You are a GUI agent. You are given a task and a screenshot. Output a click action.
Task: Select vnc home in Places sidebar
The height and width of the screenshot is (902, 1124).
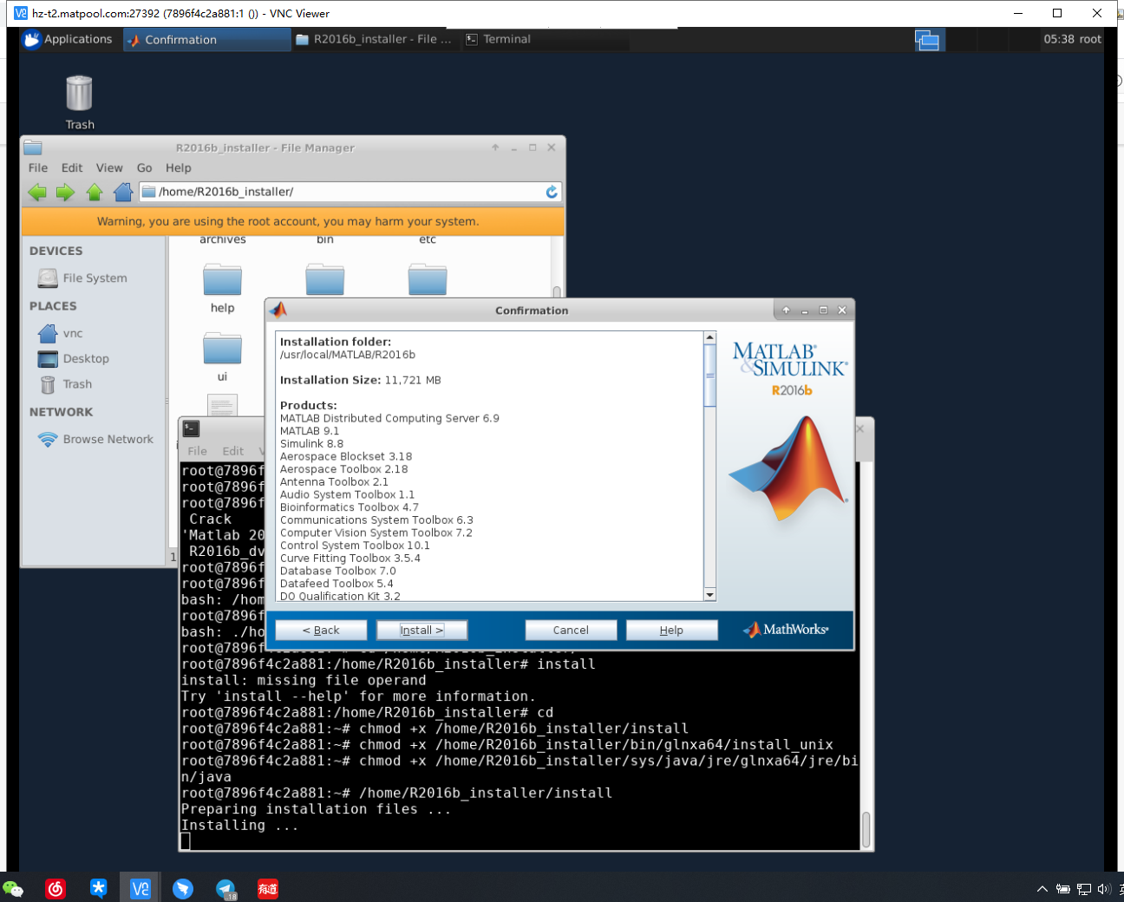61,333
